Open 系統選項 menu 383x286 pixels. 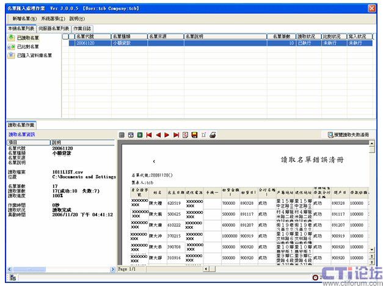tap(53, 19)
